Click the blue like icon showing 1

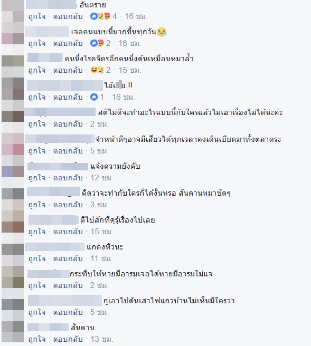94,97
